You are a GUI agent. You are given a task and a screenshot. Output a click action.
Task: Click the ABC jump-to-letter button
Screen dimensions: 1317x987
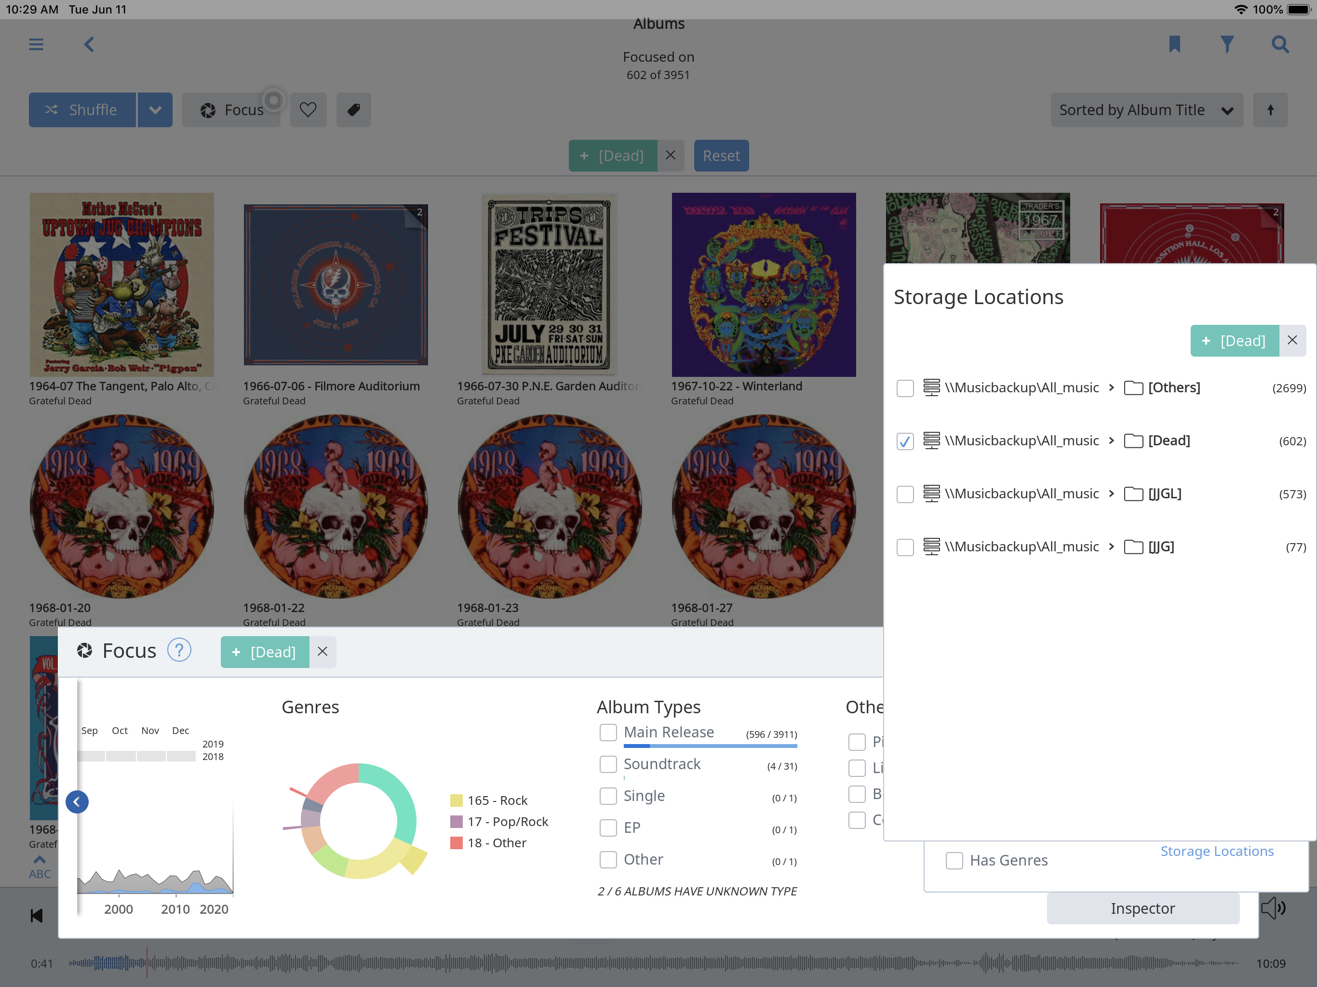click(x=40, y=867)
